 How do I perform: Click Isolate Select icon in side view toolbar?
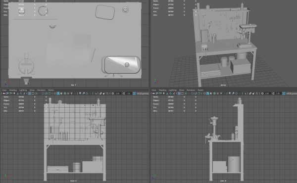(x=246, y=93)
